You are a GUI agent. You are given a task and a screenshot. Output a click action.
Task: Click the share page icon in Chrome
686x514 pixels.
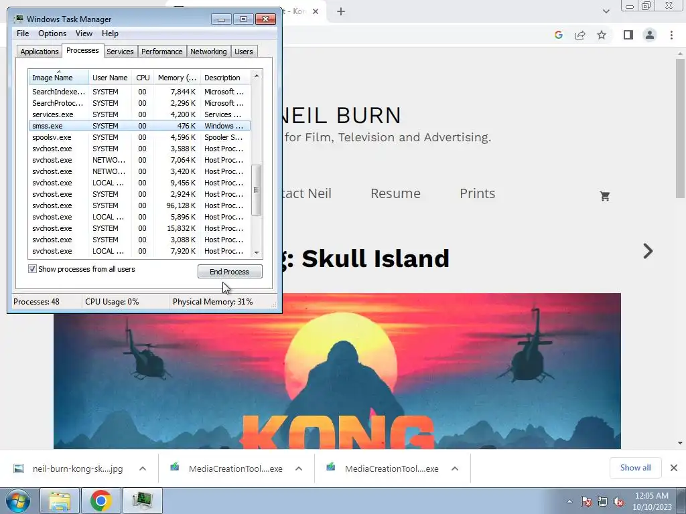[580, 35]
